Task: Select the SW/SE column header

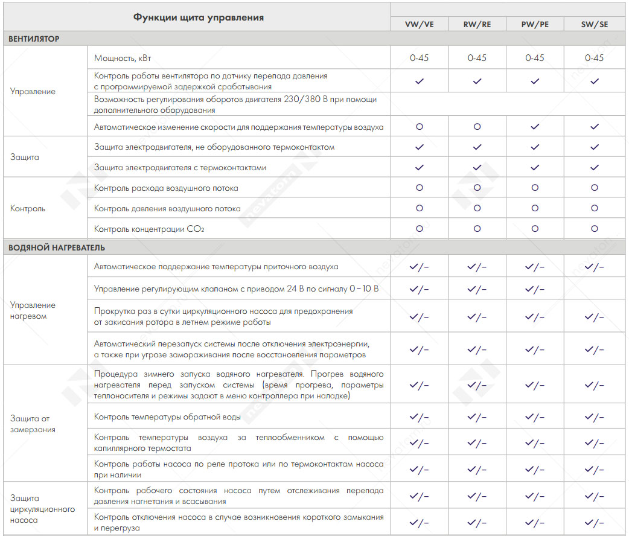Action: coord(595,24)
